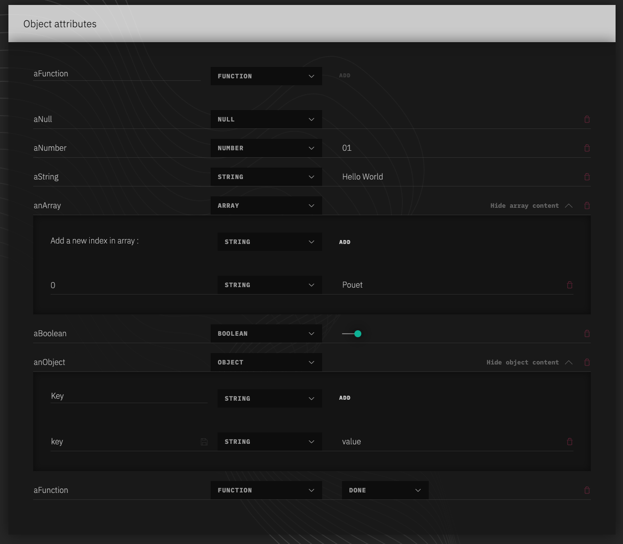This screenshot has width=623, height=544.
Task: Delete the aNumber attribute via trash icon
Action: (587, 148)
